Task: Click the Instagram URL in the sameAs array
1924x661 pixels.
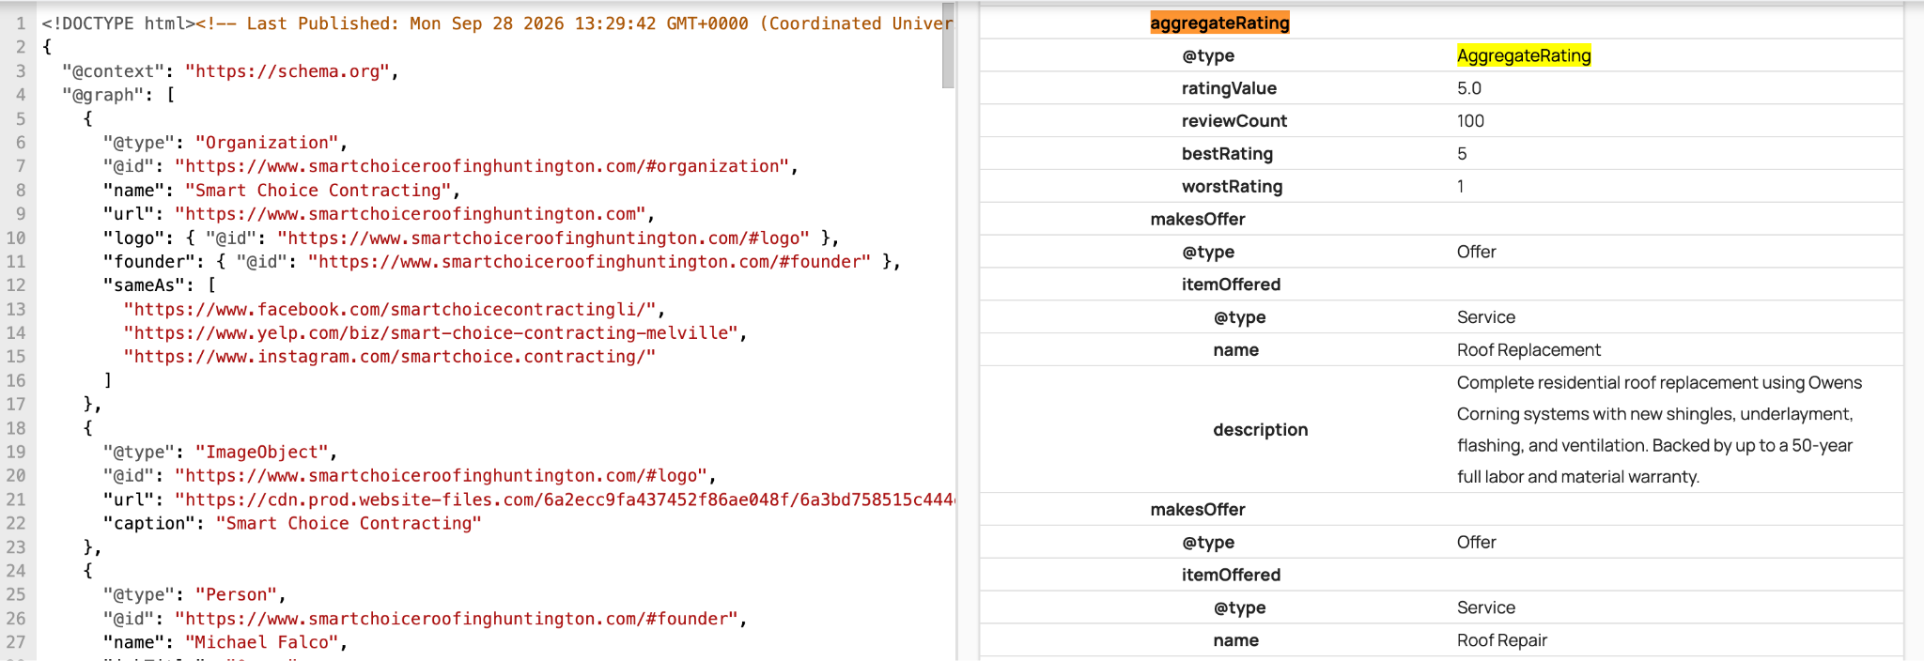Action: coord(390,357)
